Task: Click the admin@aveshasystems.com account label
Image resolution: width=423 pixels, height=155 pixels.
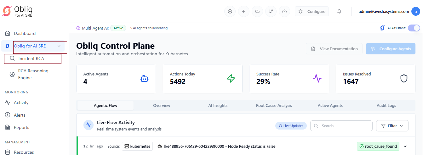Action: (384, 11)
